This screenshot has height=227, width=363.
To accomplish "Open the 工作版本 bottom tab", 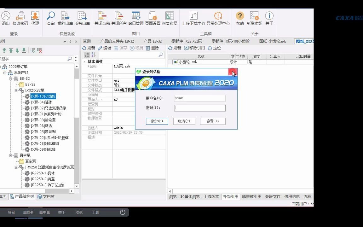I will tap(211, 197).
